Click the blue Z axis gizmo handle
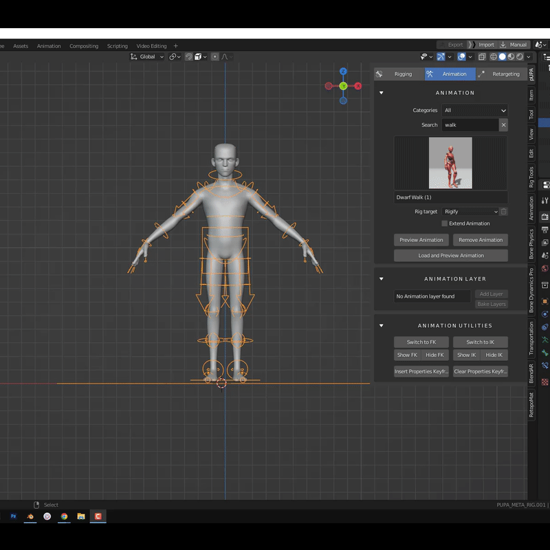The image size is (550, 550). 343,71
